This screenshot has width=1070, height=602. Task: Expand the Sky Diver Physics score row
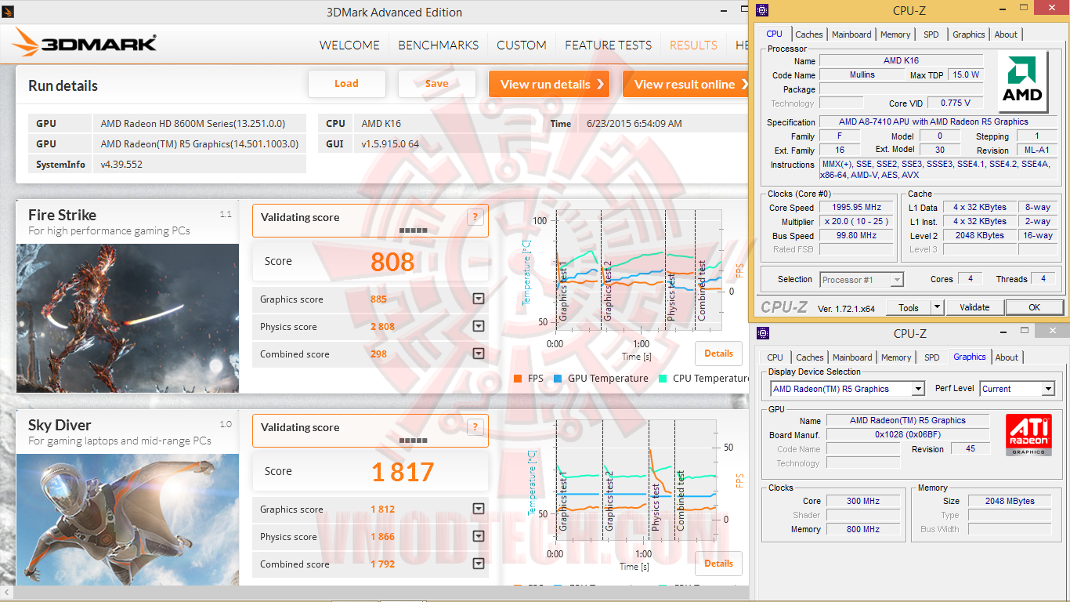point(479,537)
